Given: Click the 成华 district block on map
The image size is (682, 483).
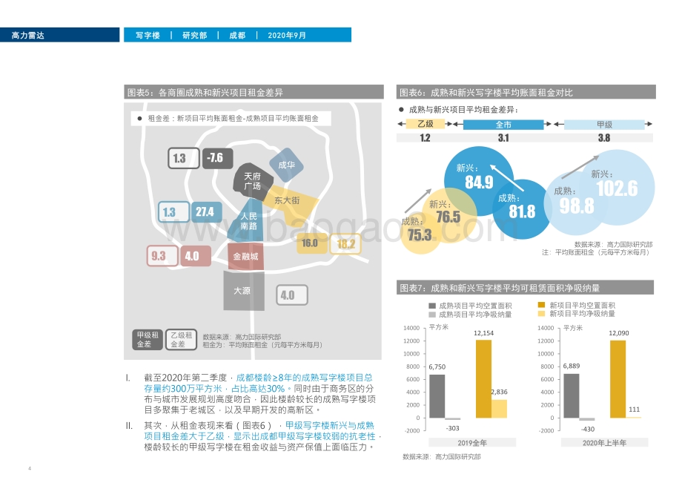Looking at the screenshot, I should click(x=286, y=165).
